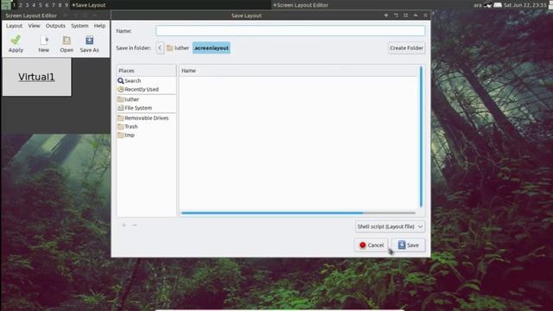Click the path back arrow button
This screenshot has width=553, height=311.
point(160,48)
